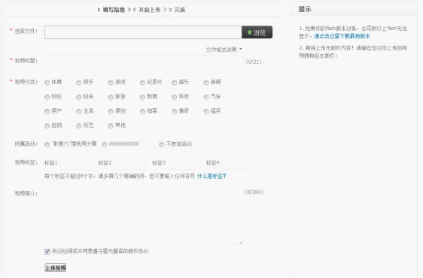Select the 教育 category radio button
Viewport: 423px width, 278px height.
click(142, 97)
